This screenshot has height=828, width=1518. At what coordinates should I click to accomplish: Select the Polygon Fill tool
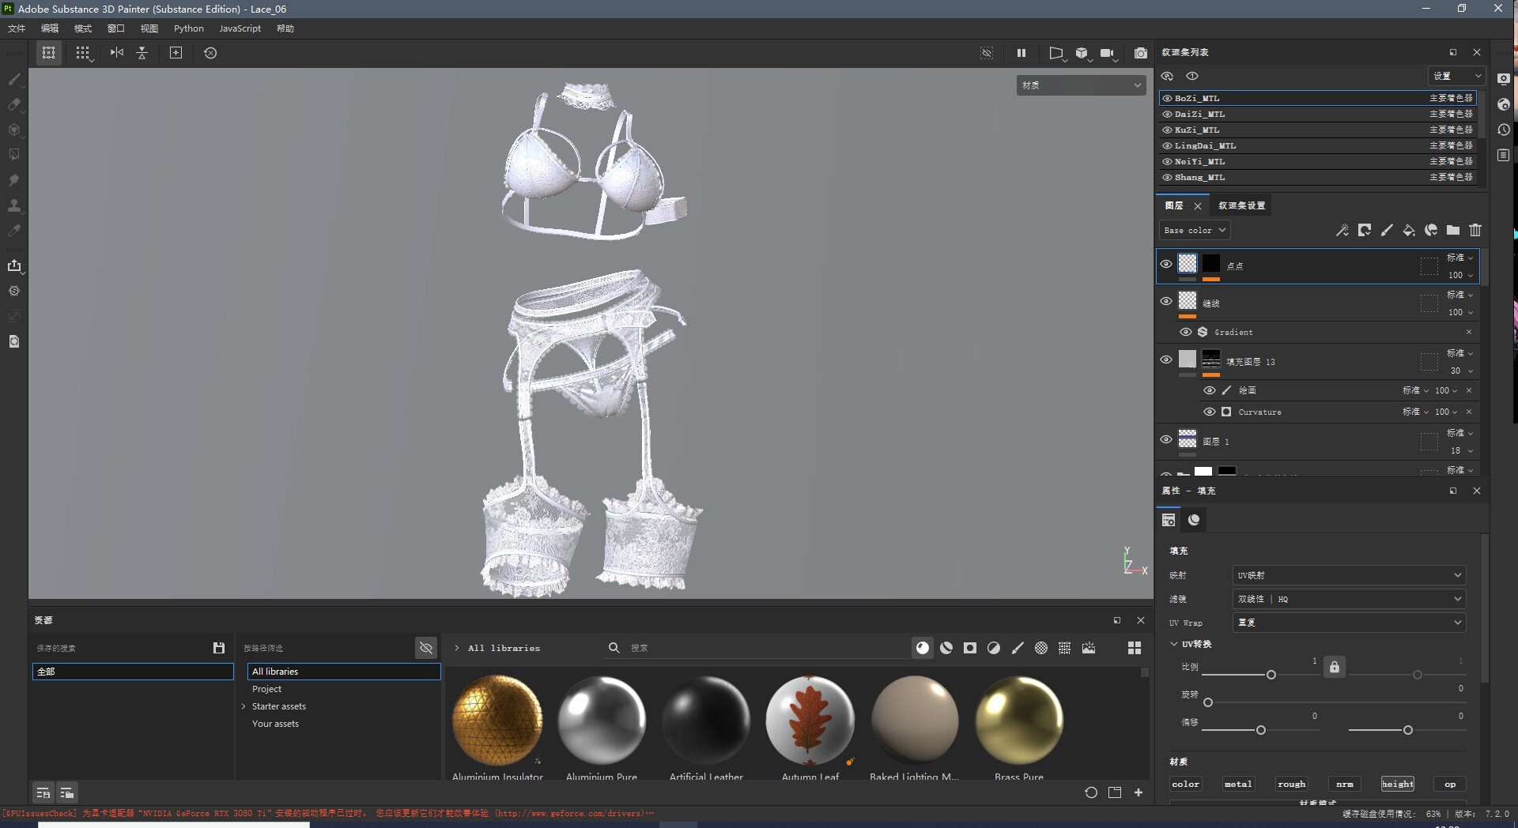pos(14,155)
